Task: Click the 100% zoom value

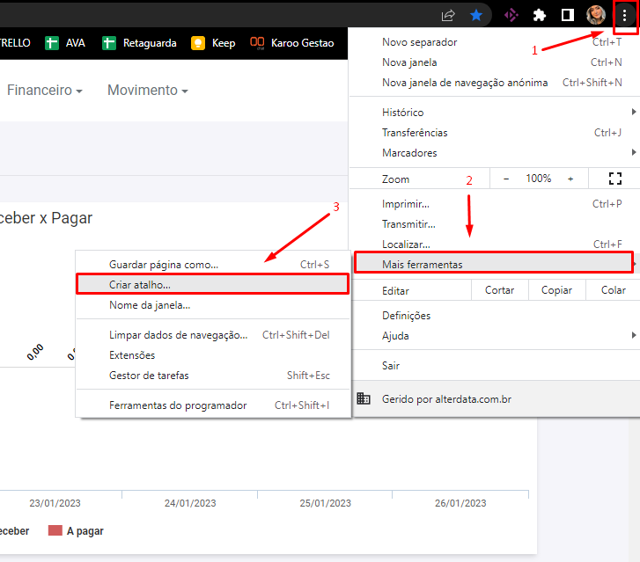Action: (539, 179)
